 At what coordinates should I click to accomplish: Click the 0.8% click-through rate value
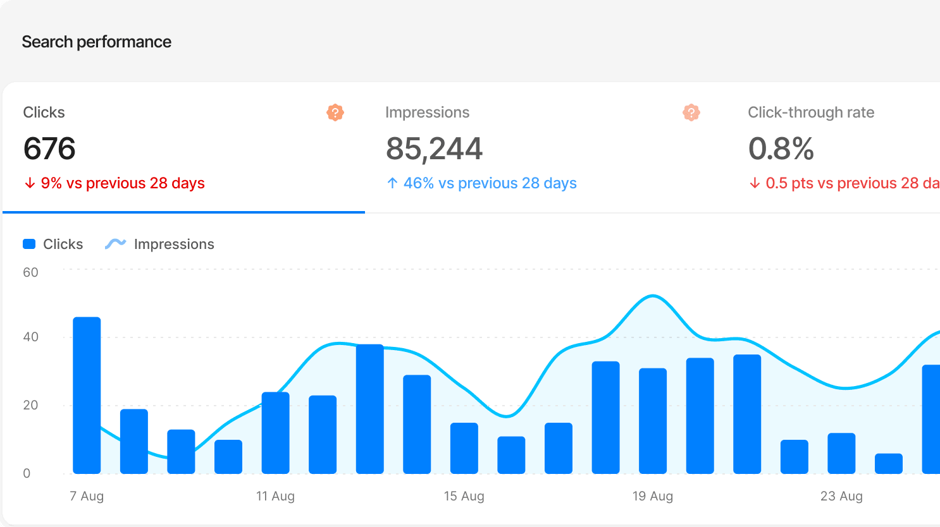(781, 149)
